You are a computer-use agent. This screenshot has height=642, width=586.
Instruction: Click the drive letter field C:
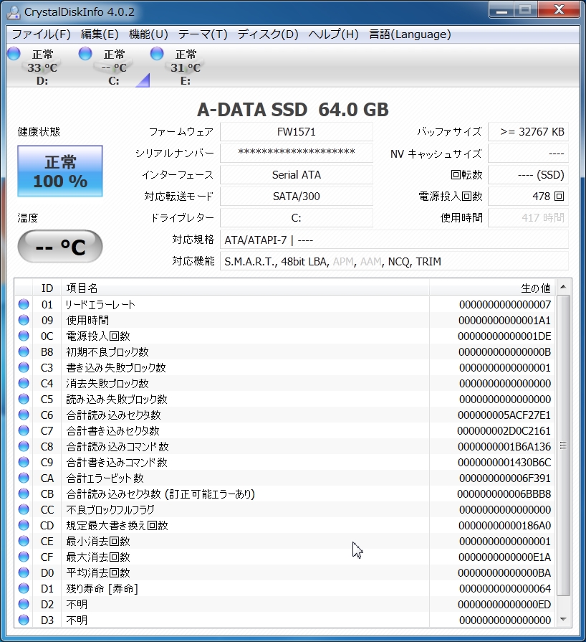pyautogui.click(x=297, y=218)
